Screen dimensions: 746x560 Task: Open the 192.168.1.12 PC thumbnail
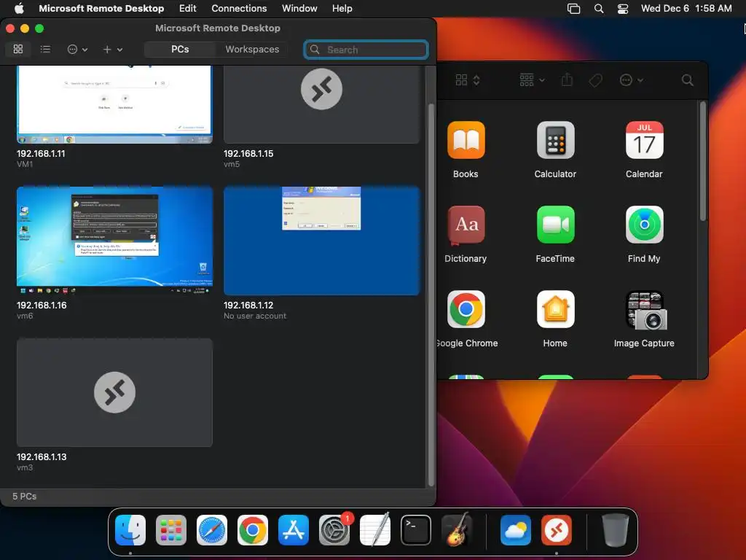click(321, 241)
